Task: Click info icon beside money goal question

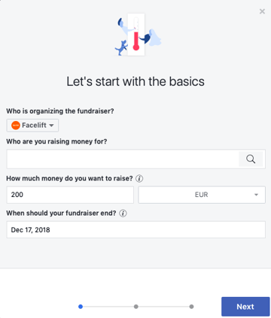Action: tap(139, 178)
